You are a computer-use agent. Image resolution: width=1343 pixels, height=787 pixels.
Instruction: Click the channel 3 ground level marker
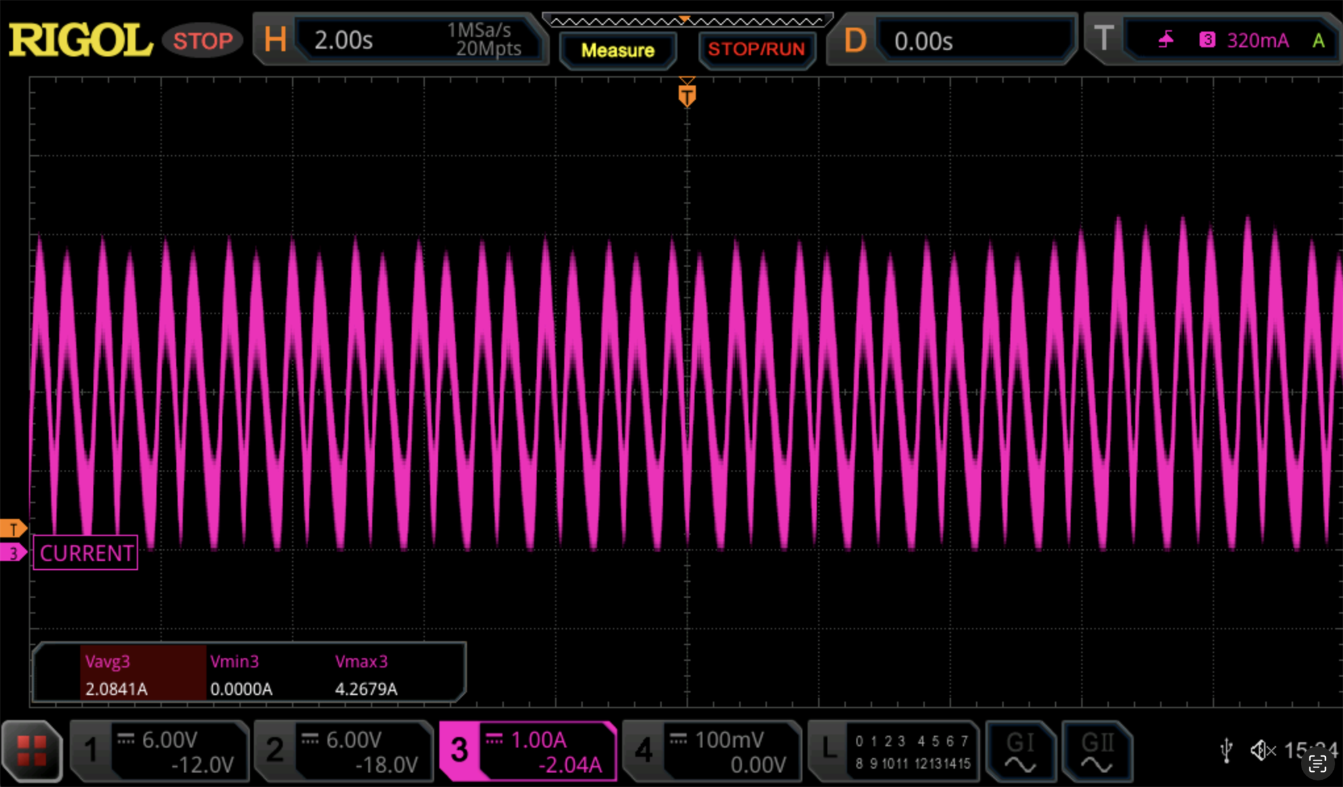pyautogui.click(x=13, y=553)
